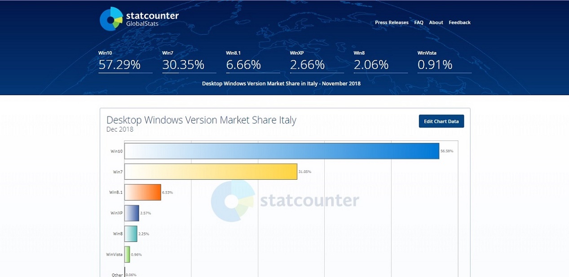Click the Other axis label

[x=117, y=275]
